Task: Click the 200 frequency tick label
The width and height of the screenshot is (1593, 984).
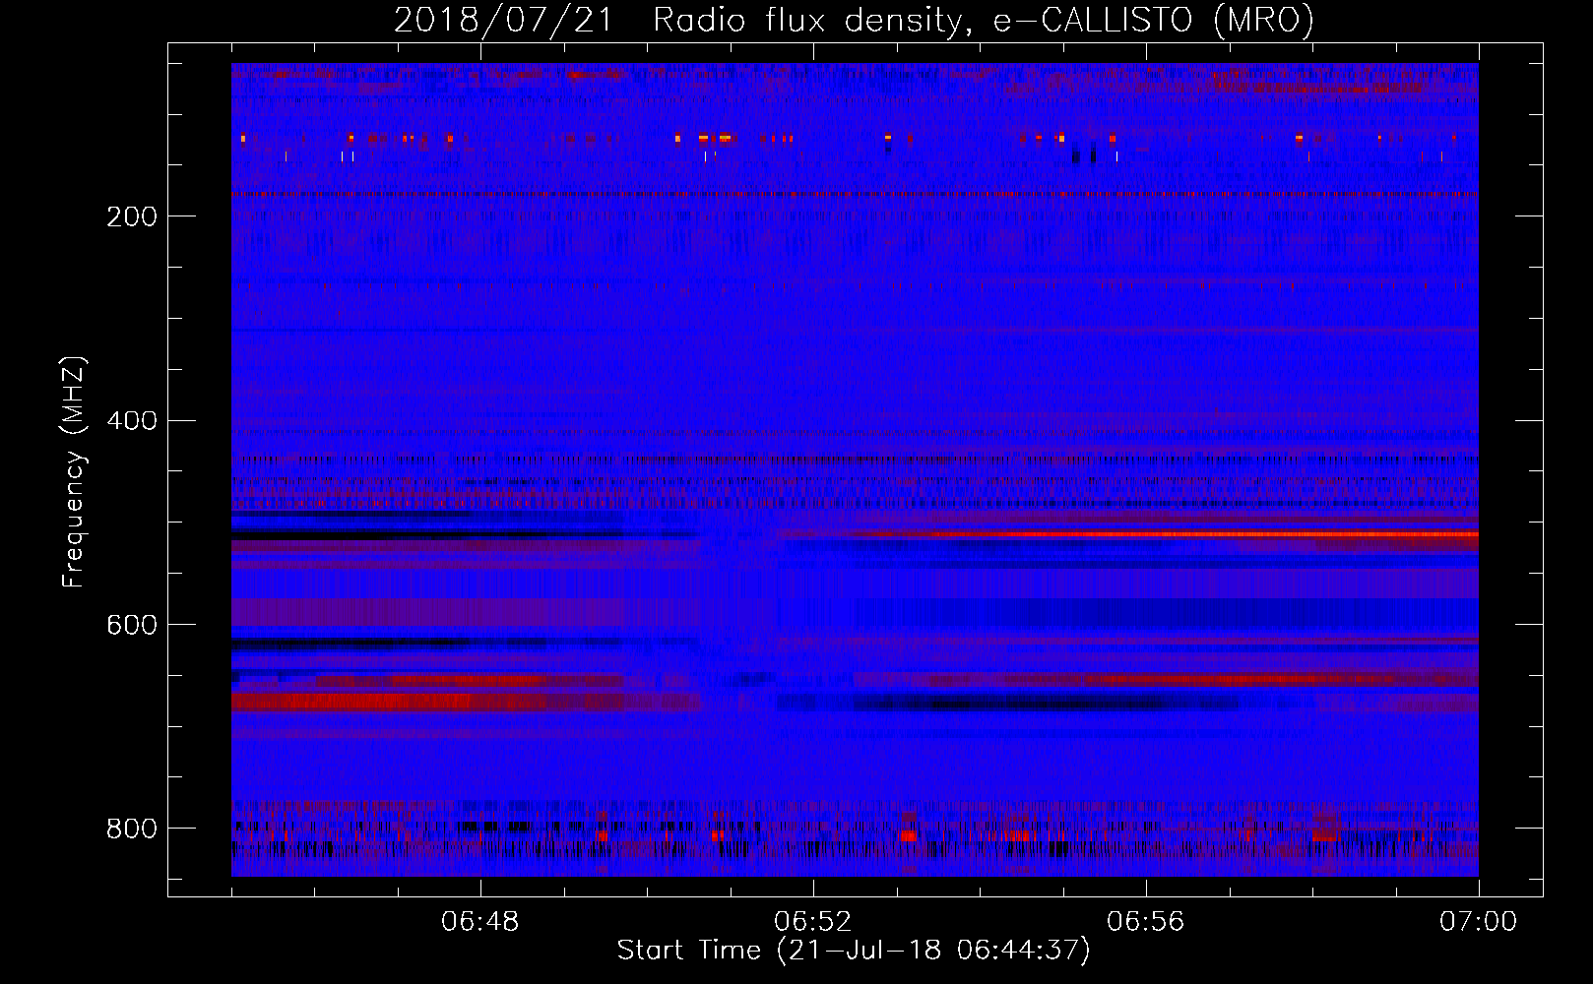Action: click(132, 216)
